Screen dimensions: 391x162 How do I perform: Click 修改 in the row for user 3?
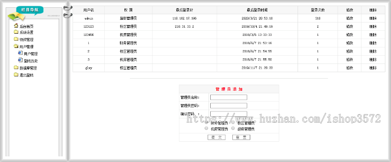[x=350, y=60]
